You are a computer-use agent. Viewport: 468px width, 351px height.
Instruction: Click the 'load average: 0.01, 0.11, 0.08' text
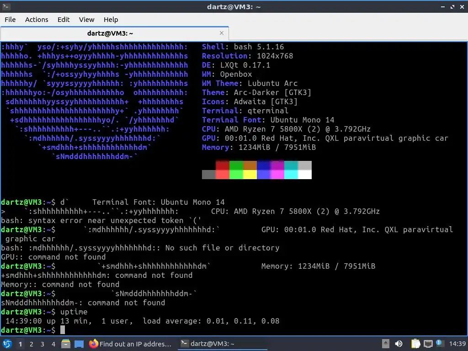[x=211, y=321]
